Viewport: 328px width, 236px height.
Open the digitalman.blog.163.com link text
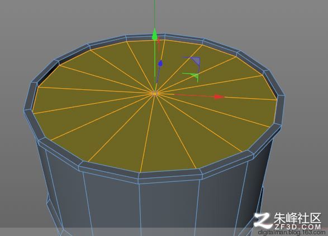click(x=292, y=233)
